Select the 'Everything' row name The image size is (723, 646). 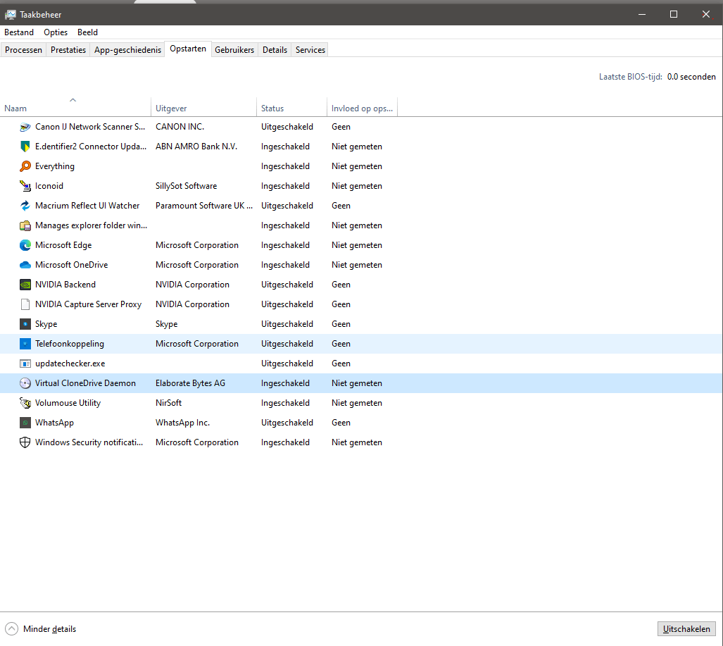tap(55, 166)
